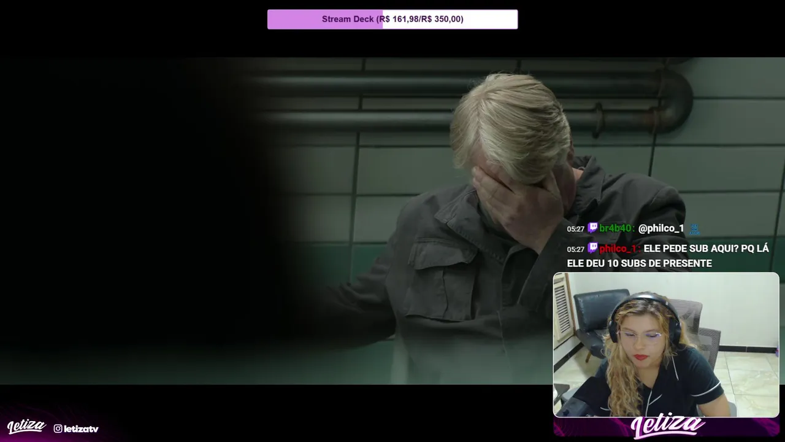This screenshot has height=442, width=785.
Task: Click the 05:27 timestamp of br4b40 message
Action: click(x=576, y=229)
